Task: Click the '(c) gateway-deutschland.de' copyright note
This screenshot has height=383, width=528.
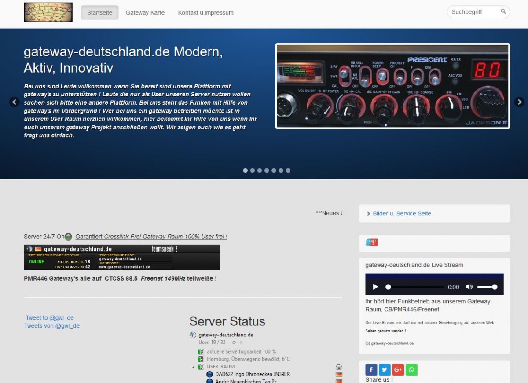Action: pos(389,343)
